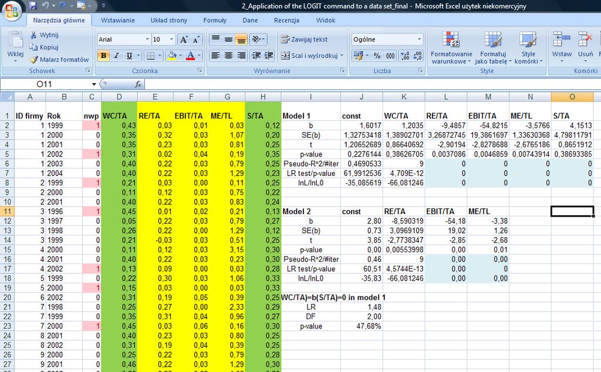Switch to Dane ribbon tab
The height and width of the screenshot is (372, 601).
point(250,21)
